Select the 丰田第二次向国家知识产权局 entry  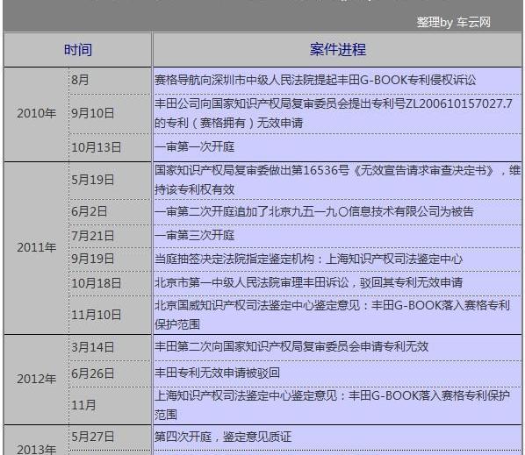337,347
